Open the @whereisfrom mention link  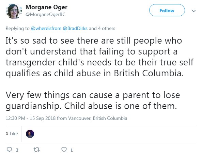tap(46, 28)
